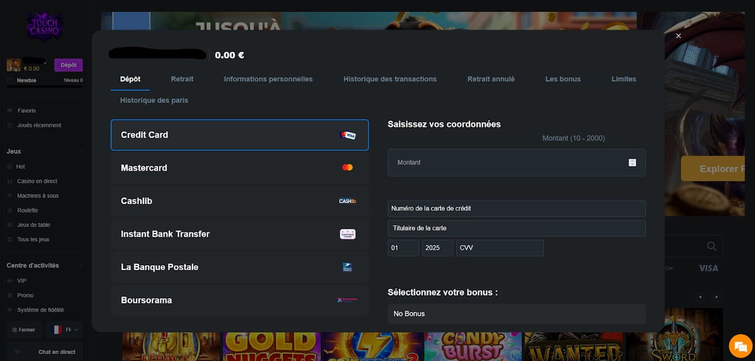The image size is (755, 361).
Task: Click the Cashlib logo icon
Action: point(347,201)
